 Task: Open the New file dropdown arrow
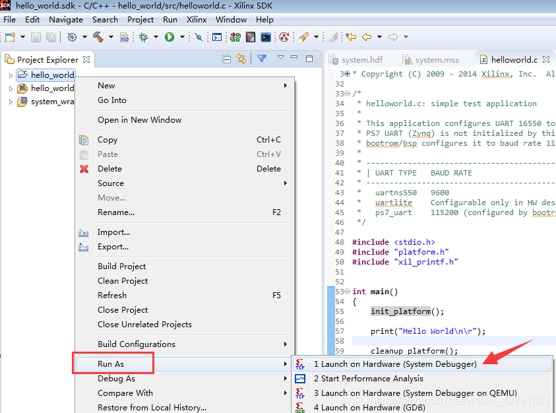22,37
